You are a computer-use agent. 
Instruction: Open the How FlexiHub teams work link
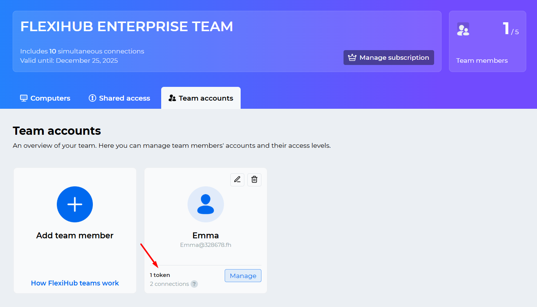(x=75, y=283)
